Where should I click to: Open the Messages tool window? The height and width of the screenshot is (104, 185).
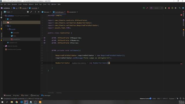46,95
